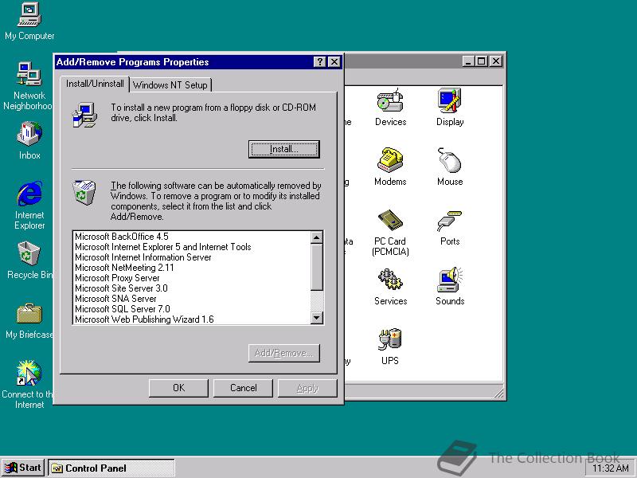Click the 11:32 AM taskbar clock
Viewport: 637px width, 478px height.
click(610, 468)
